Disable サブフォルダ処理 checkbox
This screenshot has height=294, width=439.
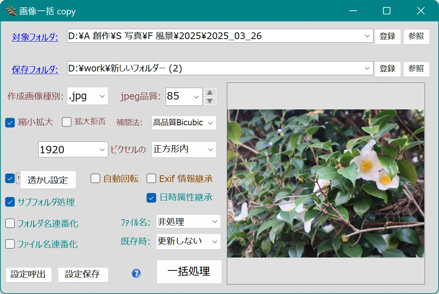[x=10, y=202]
